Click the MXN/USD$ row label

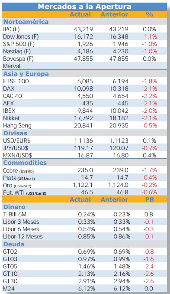[18, 155]
